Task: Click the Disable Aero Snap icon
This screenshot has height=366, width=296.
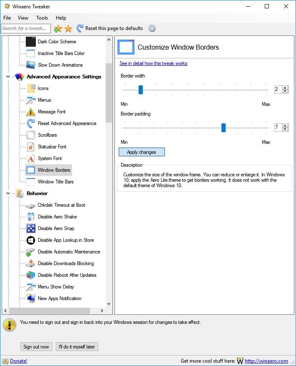Action: [31, 228]
